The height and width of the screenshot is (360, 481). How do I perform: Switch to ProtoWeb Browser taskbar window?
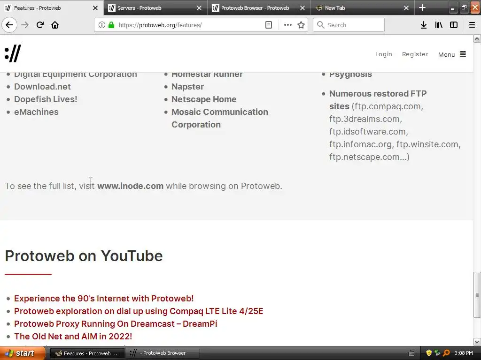[163, 353]
